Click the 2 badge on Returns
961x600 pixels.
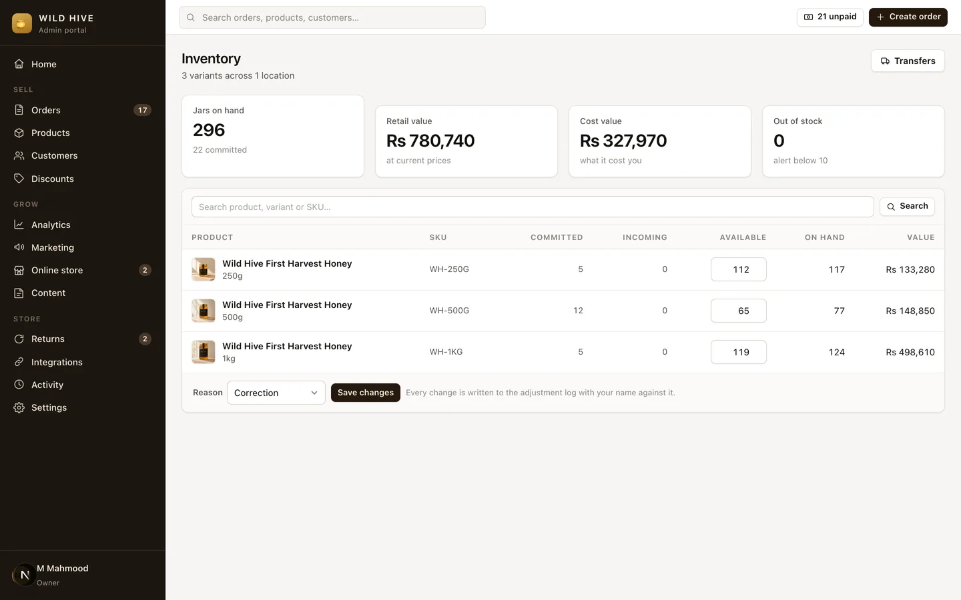pos(145,339)
